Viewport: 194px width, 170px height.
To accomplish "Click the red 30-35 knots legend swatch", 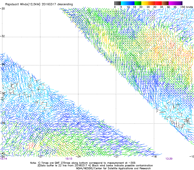I will tap(158, 3).
